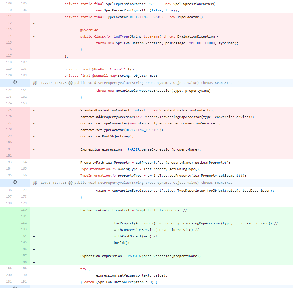Select new line number 187
Image resolution: width=293 pixels, height=288 pixels.
24,255
